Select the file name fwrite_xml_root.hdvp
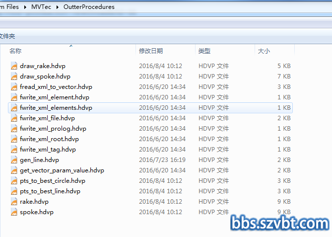The height and width of the screenshot is (237, 332). tap(49, 139)
